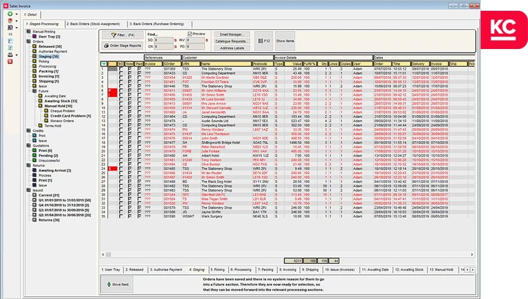Click the right arrow of the grid's horizontal scrollbar

pyautogui.click(x=472, y=255)
